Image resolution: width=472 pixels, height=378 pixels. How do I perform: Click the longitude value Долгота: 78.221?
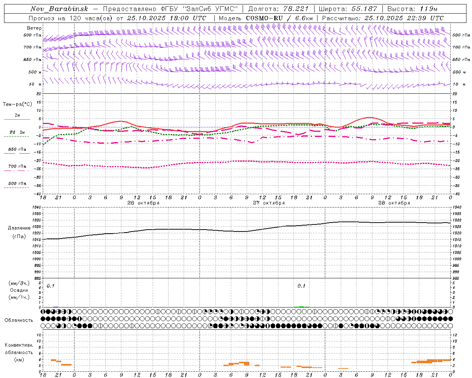pos(278,9)
